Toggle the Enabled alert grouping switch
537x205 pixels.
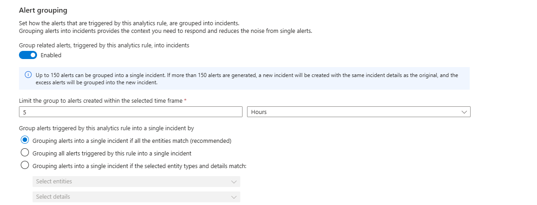(x=28, y=55)
